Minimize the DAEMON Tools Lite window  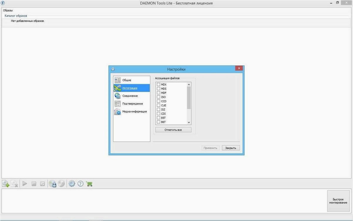[x=331, y=3]
